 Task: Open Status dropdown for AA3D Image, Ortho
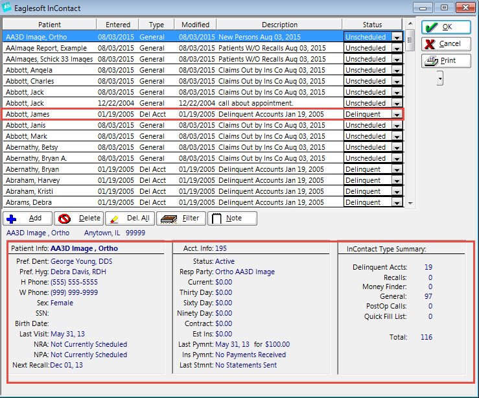(397, 38)
